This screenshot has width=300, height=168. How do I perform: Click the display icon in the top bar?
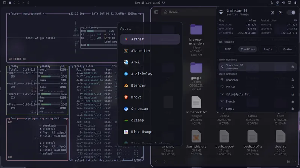pyautogui.click(x=289, y=3)
